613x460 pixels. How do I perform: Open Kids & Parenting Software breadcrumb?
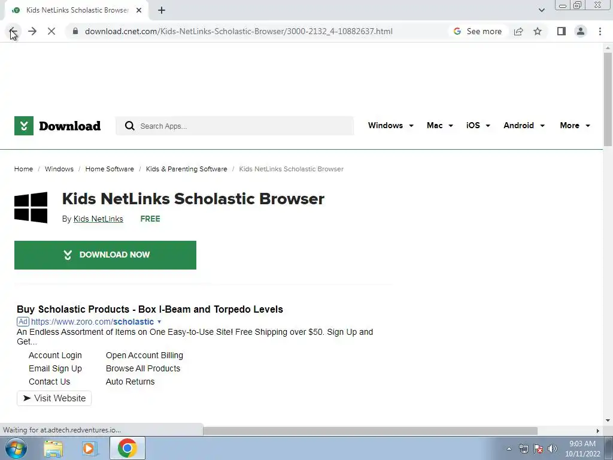187,169
